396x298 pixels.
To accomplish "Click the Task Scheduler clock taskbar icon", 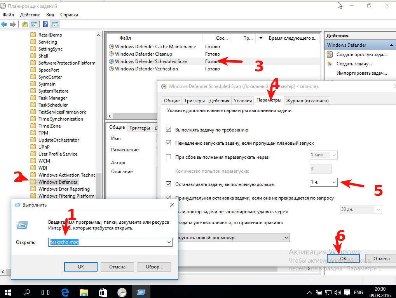I will (122, 291).
